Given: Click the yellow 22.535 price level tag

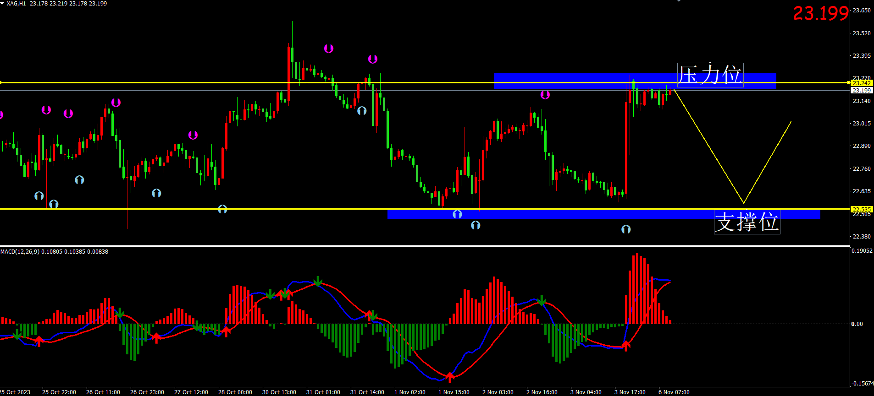Looking at the screenshot, I should 861,209.
